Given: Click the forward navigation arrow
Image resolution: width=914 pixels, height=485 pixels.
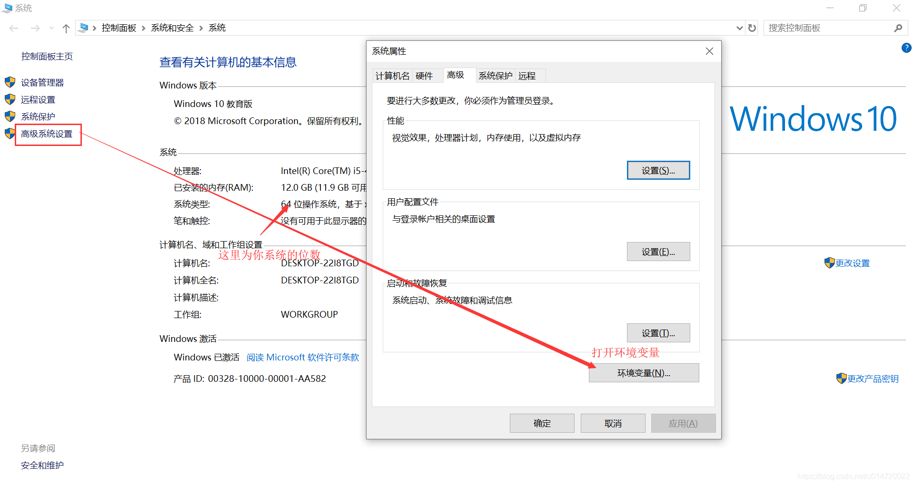Looking at the screenshot, I should (x=35, y=29).
